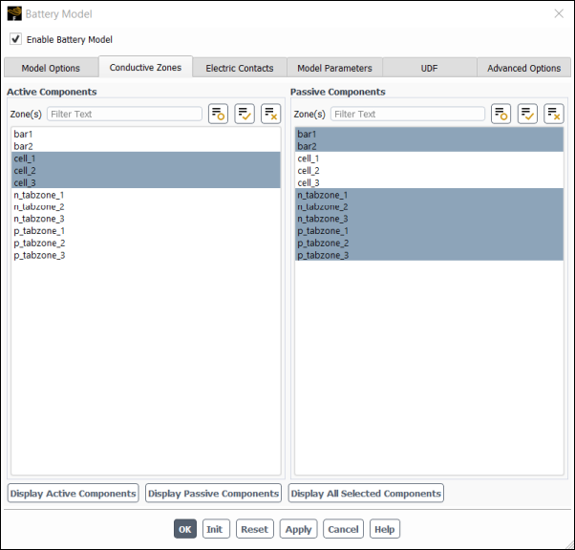The image size is (575, 550).
Task: Click Display All Selected Components button
Action: coord(366,494)
